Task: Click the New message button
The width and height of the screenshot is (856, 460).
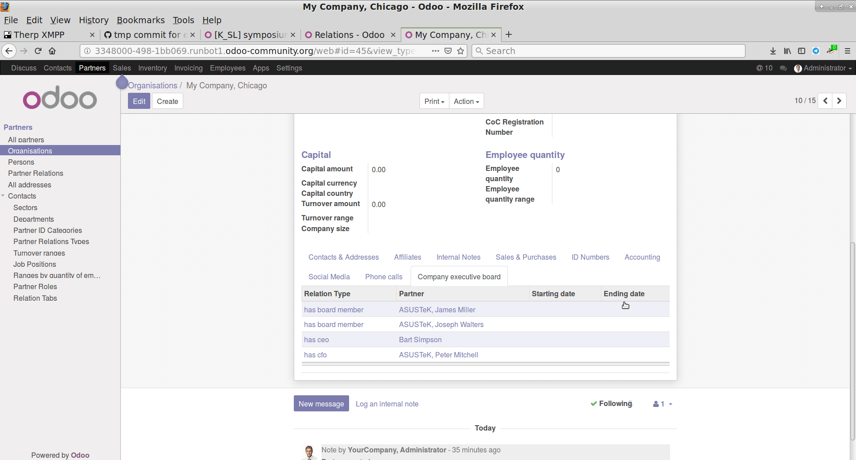Action: [321, 404]
